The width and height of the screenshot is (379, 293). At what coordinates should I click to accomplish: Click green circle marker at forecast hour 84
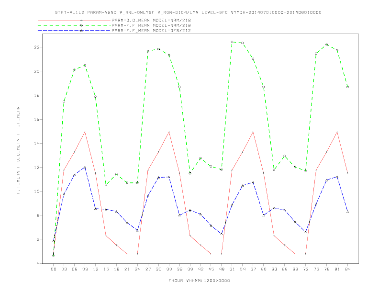[347, 87]
